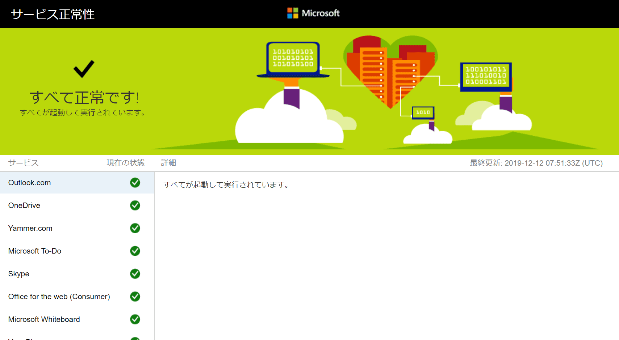Click the すべて正常です! heading
The width and height of the screenshot is (619, 340).
click(84, 98)
